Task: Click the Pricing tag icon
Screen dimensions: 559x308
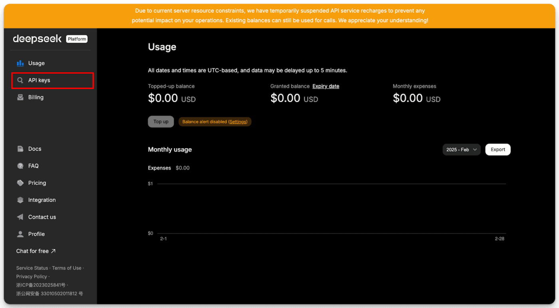Action: (20, 183)
